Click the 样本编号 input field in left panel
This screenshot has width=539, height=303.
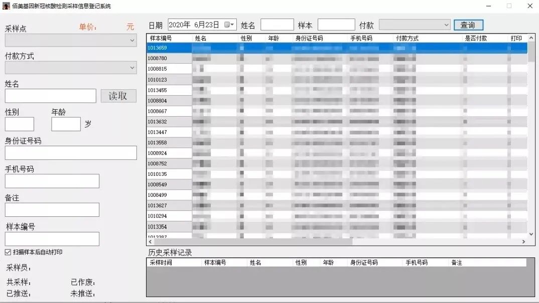52,239
